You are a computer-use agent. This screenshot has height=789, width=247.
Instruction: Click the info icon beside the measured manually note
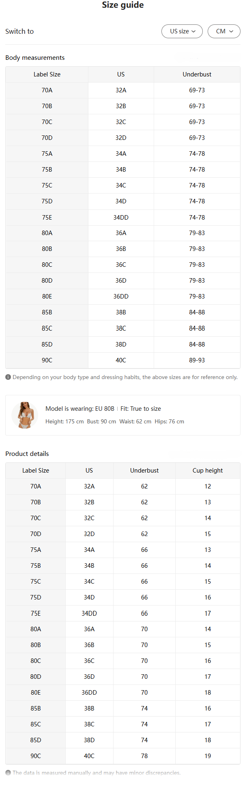click(8, 773)
